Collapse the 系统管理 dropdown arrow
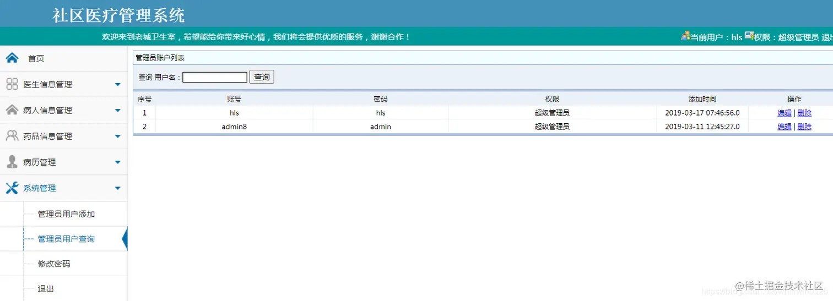This screenshot has height=301, width=833. 117,188
